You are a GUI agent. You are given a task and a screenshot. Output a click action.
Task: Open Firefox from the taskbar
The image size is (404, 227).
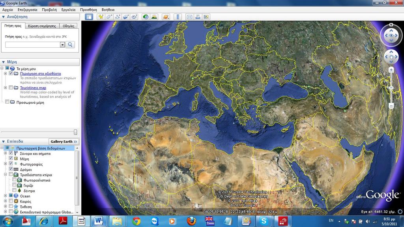[x=191, y=221]
